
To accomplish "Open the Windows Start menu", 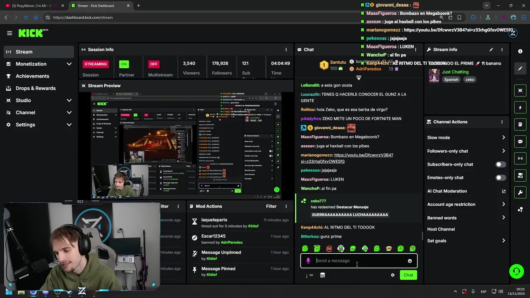I will click(9, 291).
